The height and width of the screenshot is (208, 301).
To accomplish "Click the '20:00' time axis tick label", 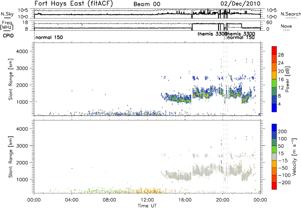I will pyautogui.click(x=222, y=200).
